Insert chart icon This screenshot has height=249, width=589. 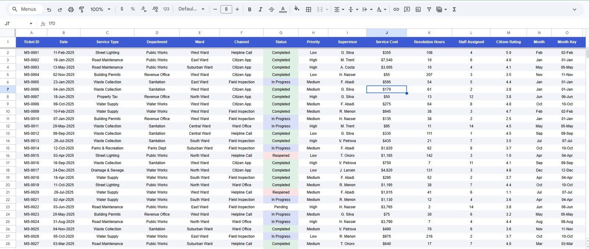pyautogui.click(x=418, y=9)
